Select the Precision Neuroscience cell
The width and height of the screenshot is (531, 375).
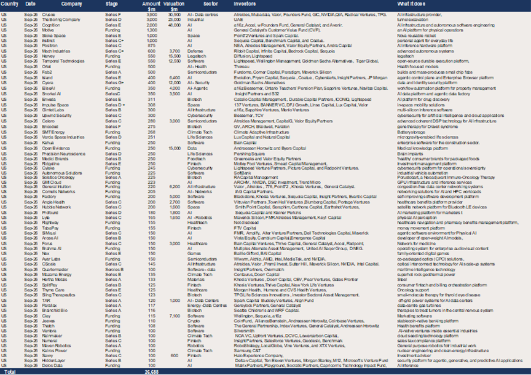pos(64,154)
